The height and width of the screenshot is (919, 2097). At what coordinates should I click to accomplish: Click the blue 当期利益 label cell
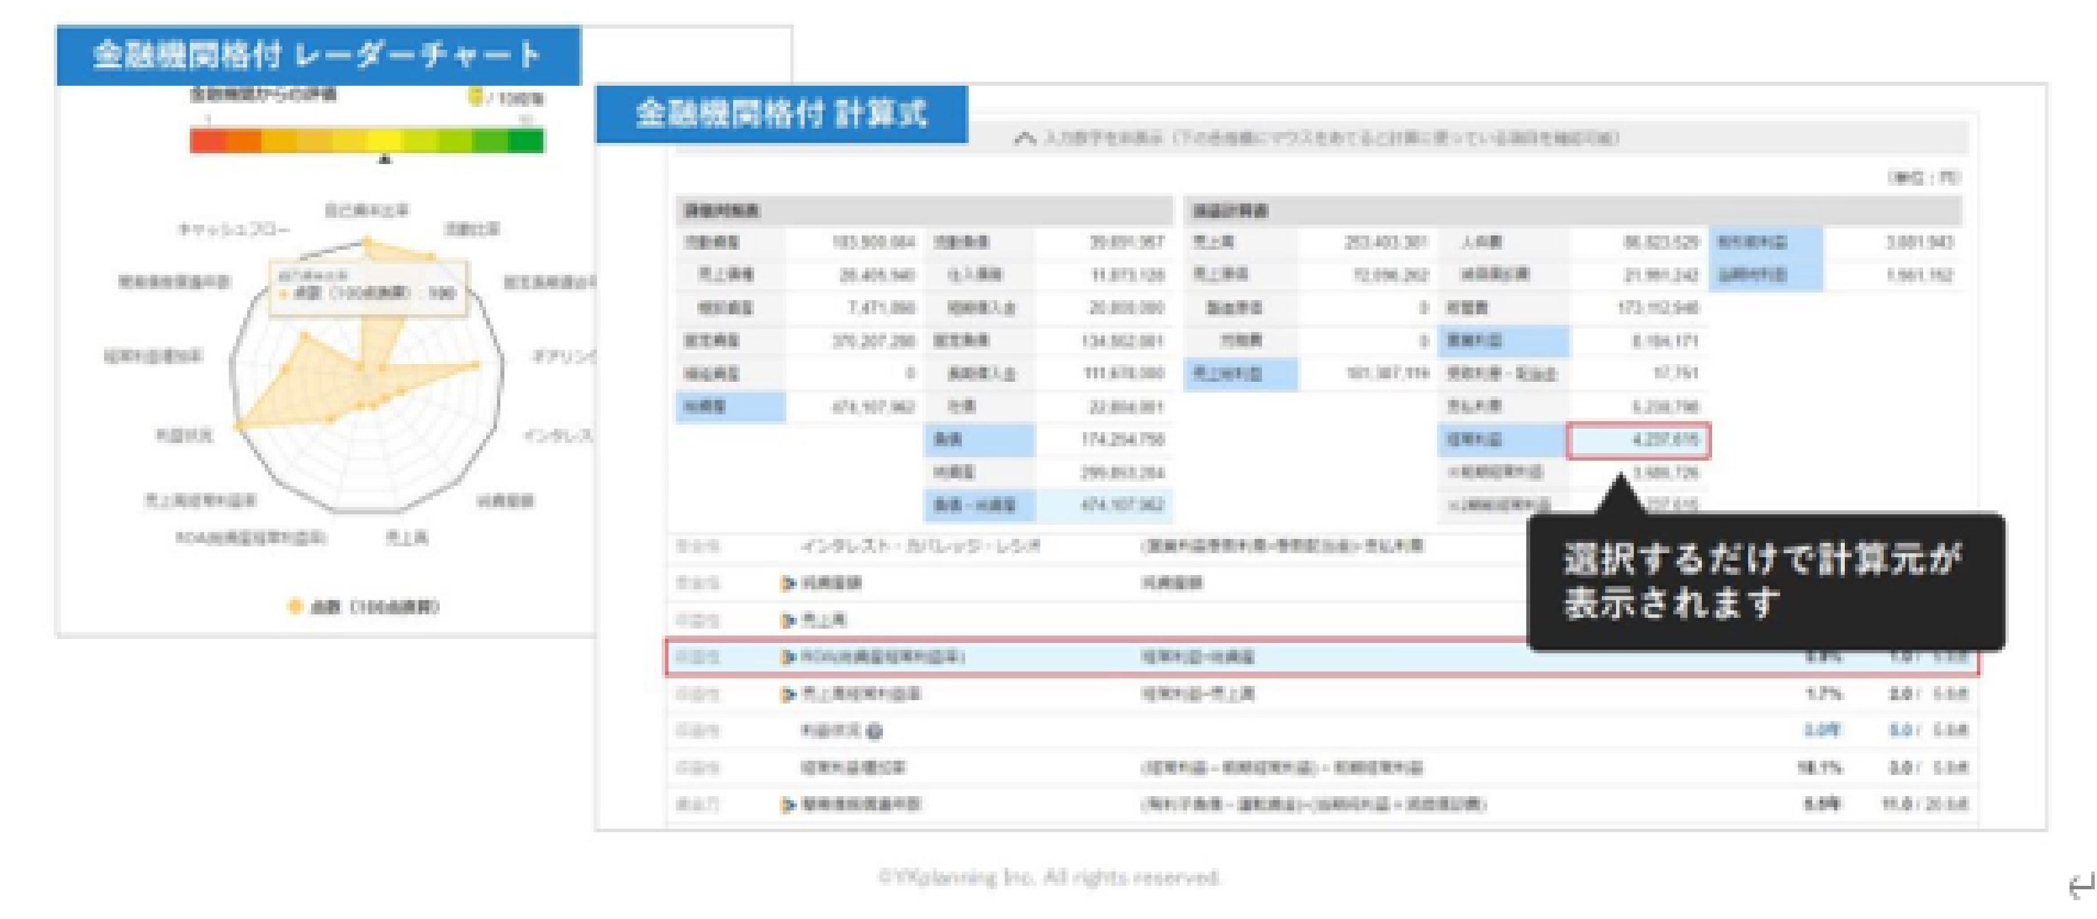(1765, 275)
